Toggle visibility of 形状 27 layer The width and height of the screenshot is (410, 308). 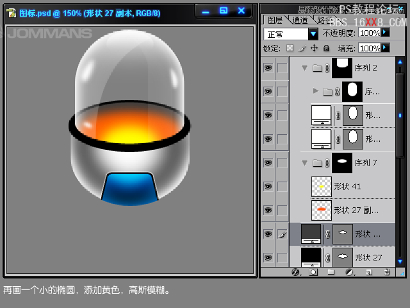tap(268, 257)
